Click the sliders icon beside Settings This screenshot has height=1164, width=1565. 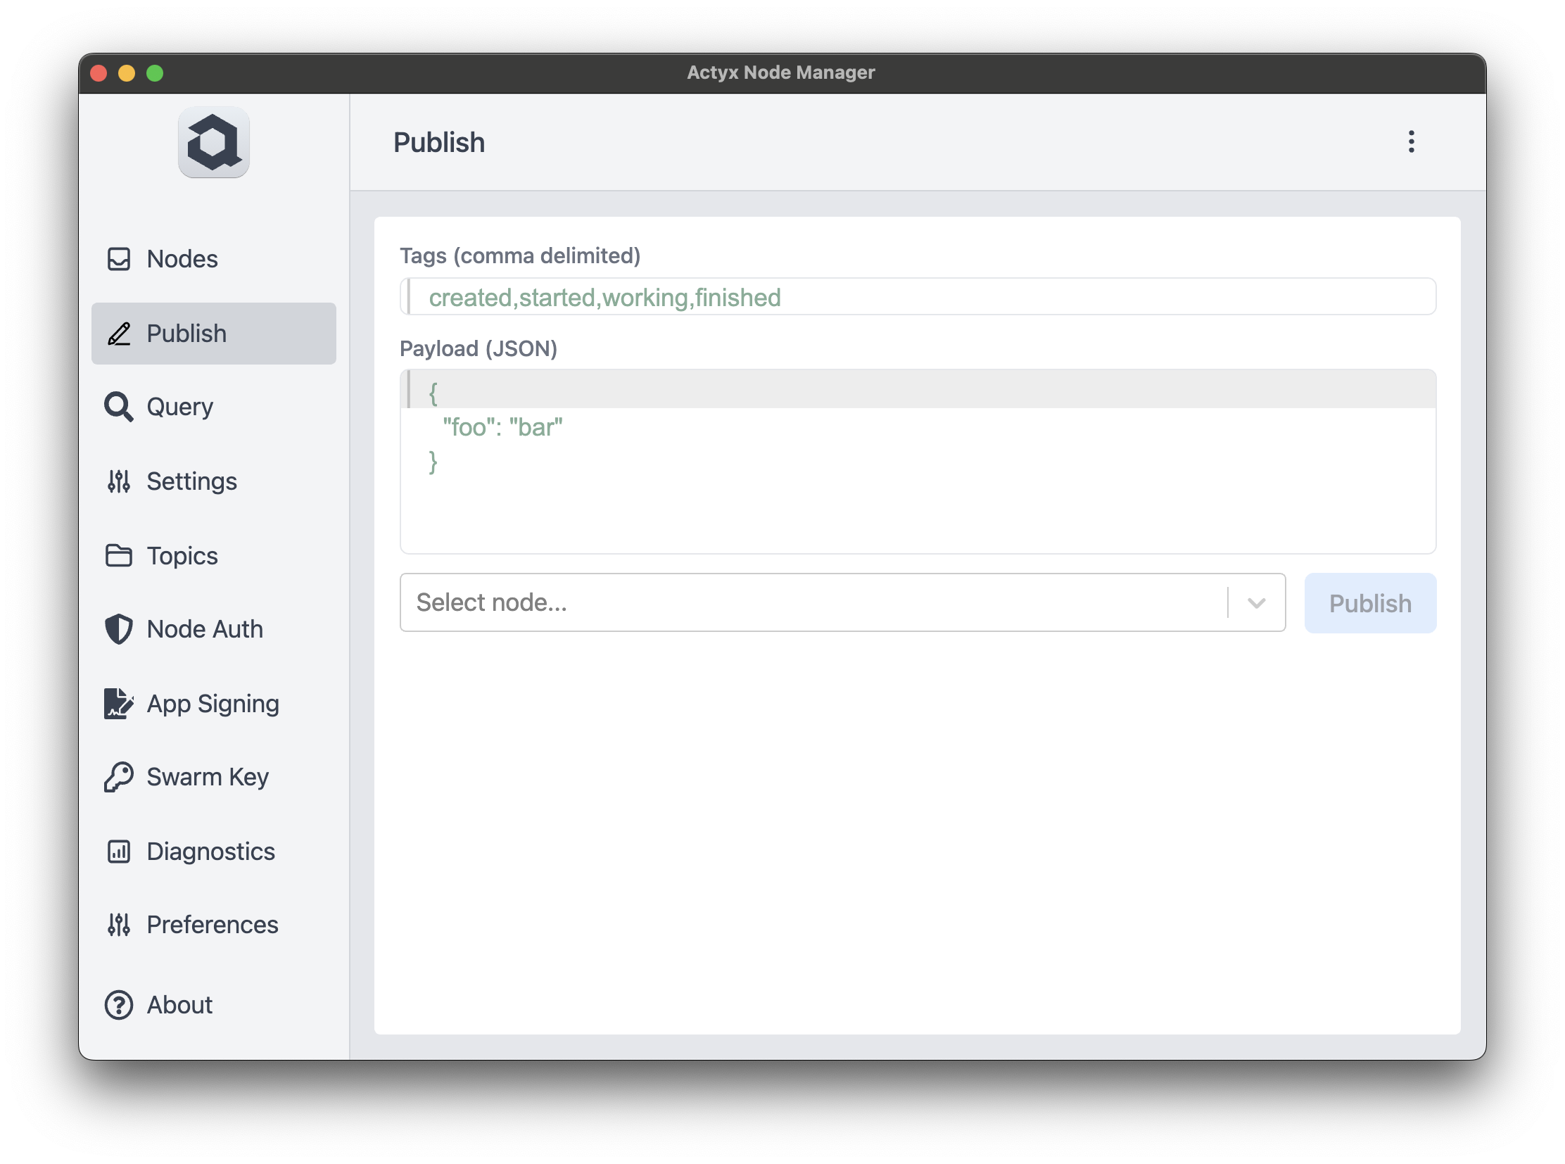(x=118, y=481)
